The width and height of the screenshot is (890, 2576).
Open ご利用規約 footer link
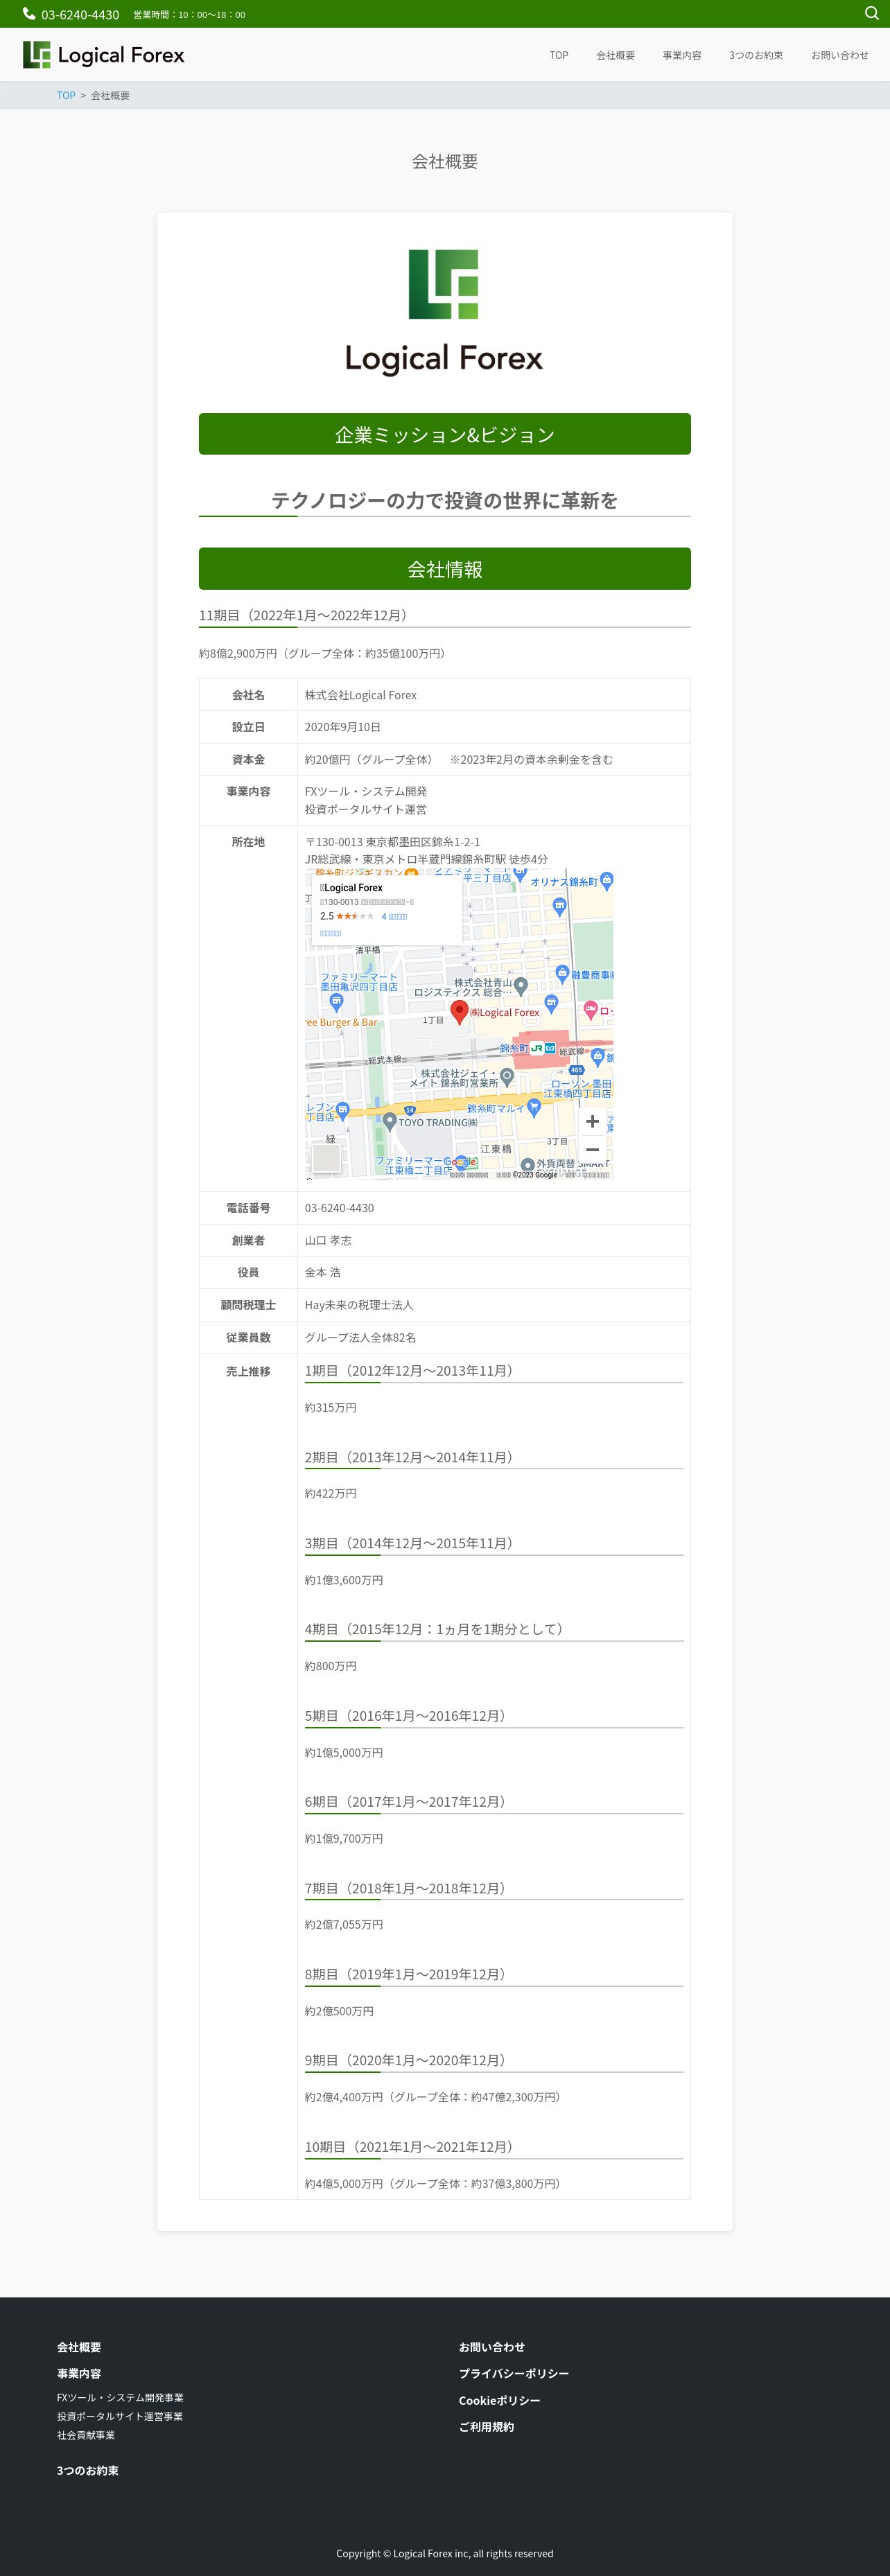[x=486, y=2426]
